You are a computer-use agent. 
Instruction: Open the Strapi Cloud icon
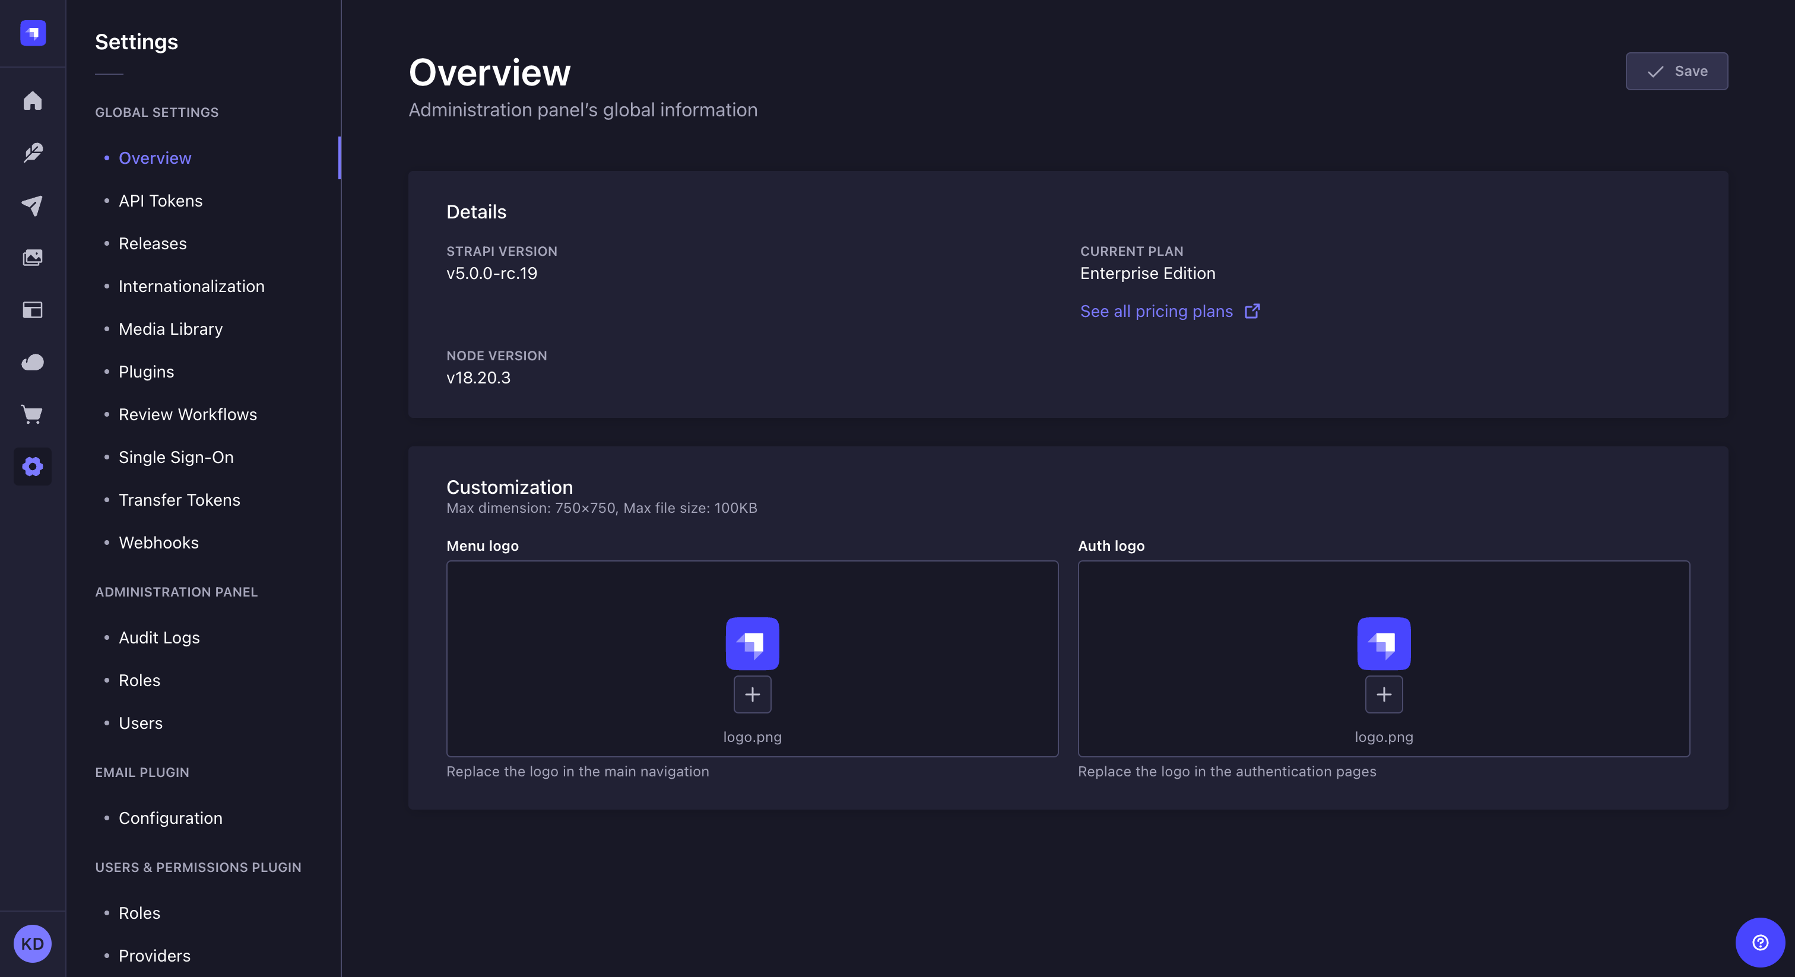[32, 361]
